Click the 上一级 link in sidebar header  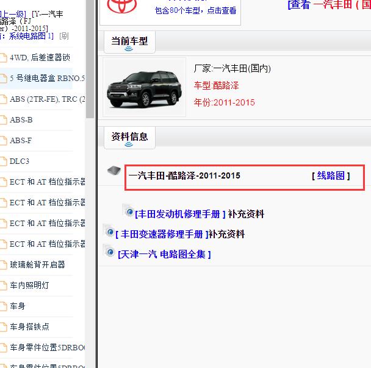tap(12, 14)
